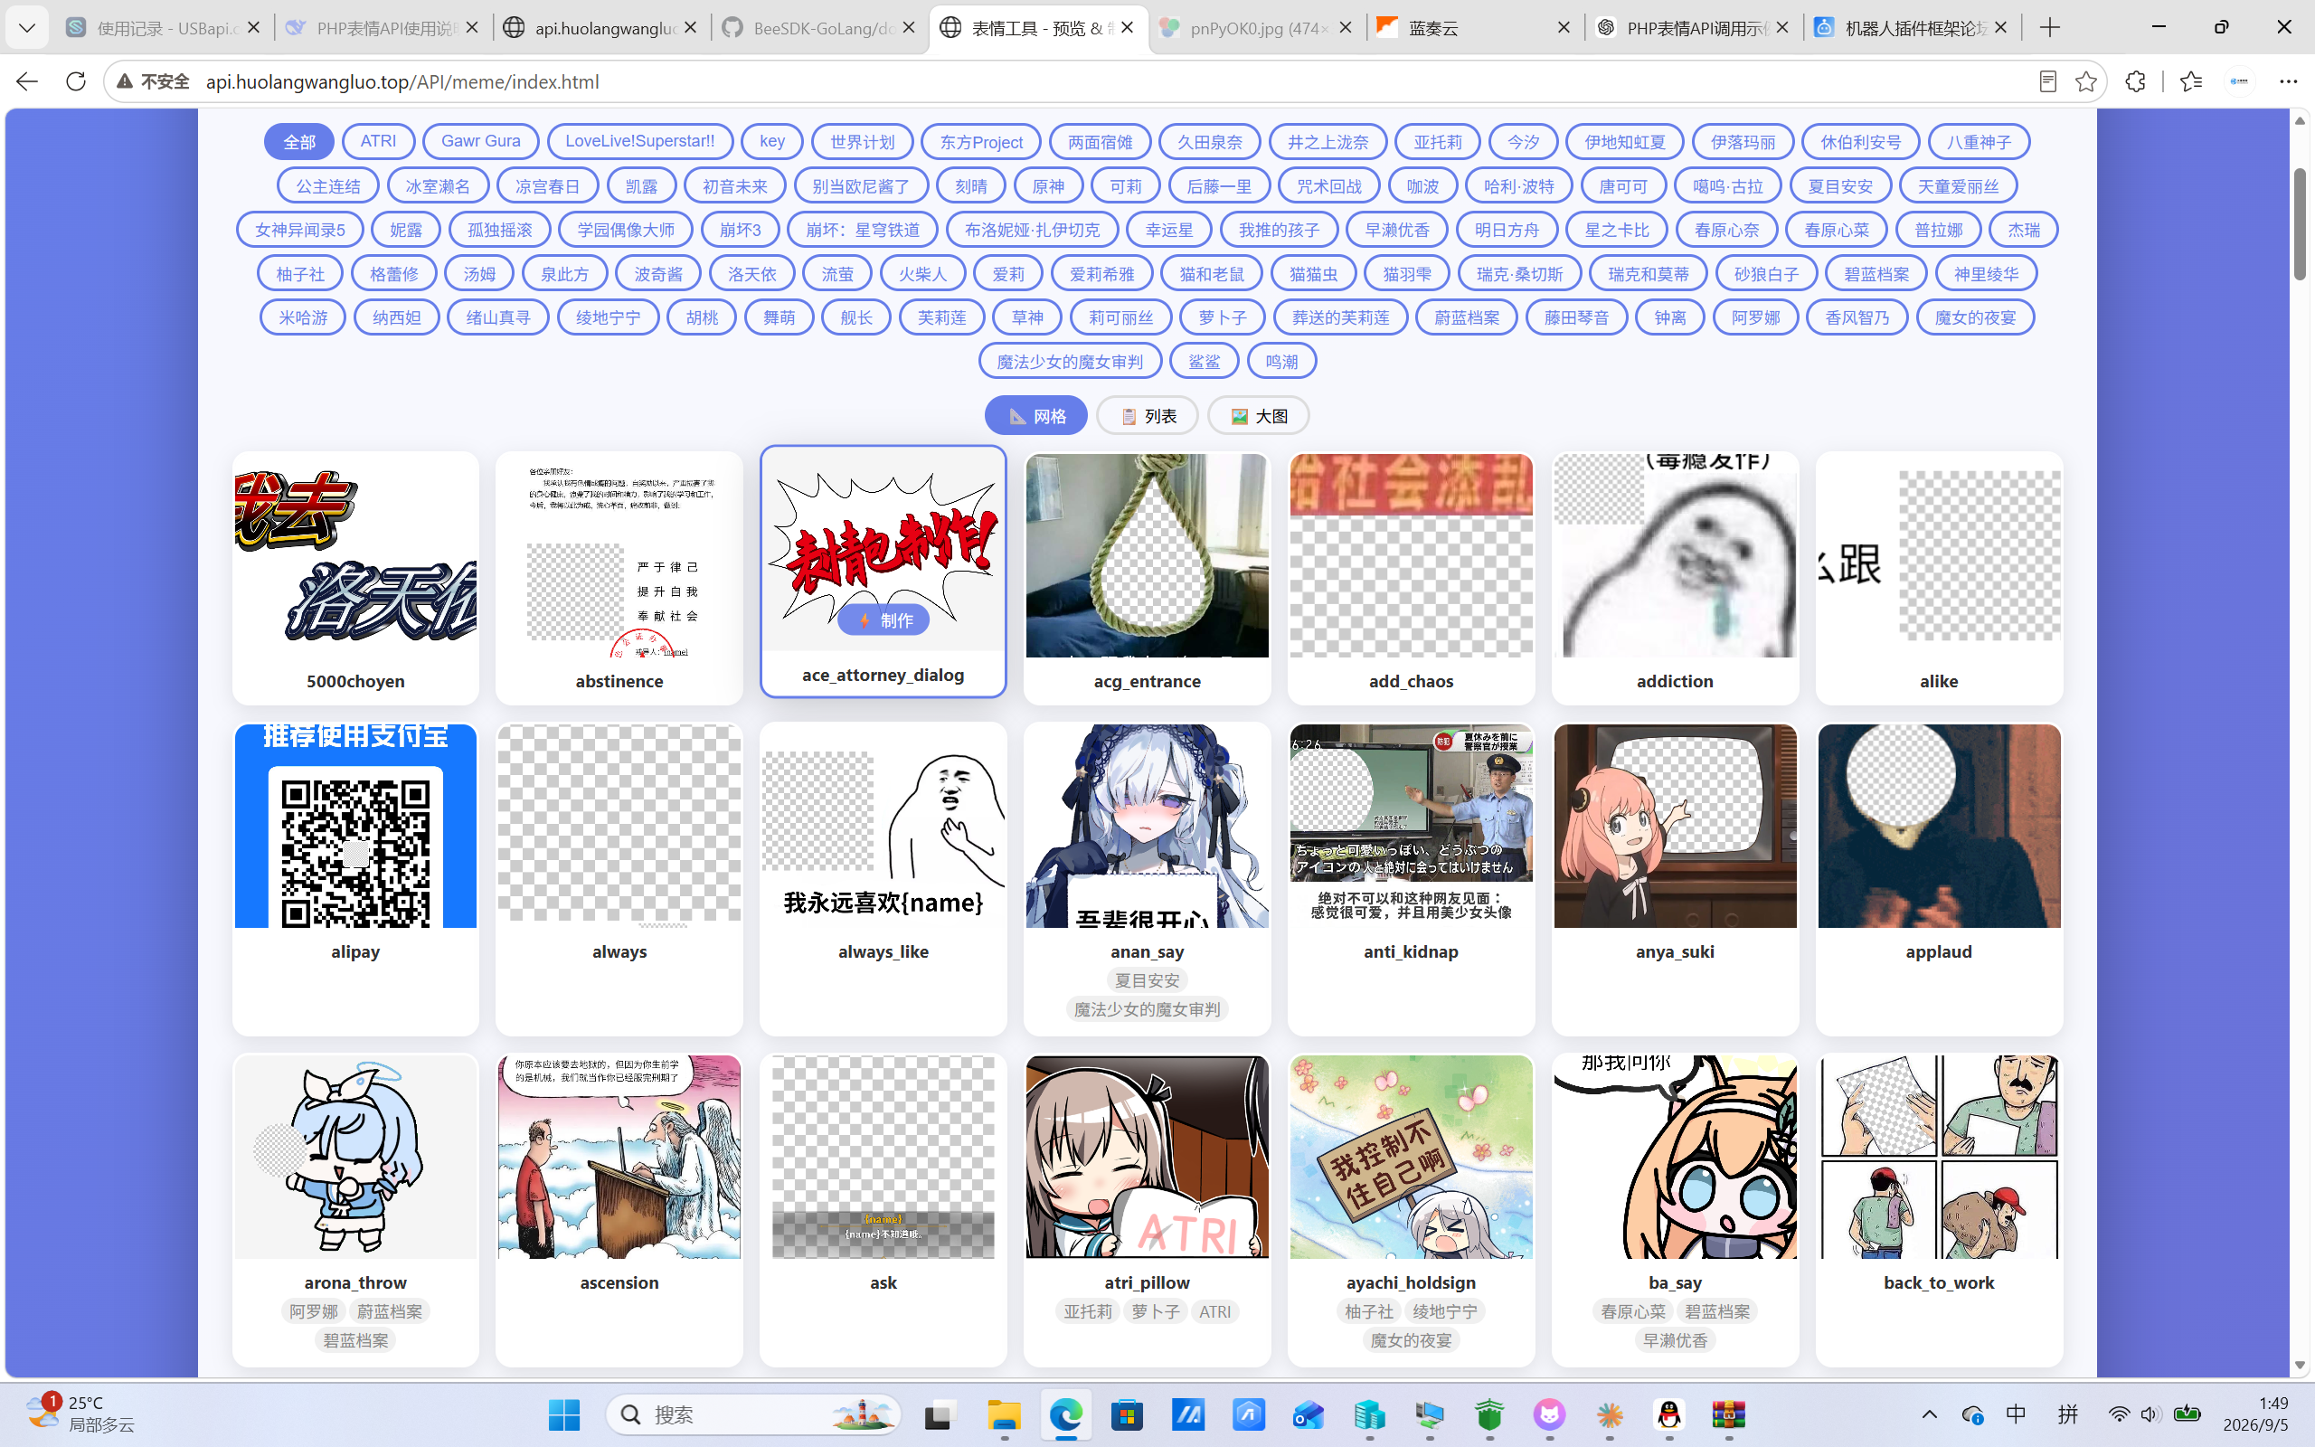Open the browser extensions puzzle icon

(2135, 81)
